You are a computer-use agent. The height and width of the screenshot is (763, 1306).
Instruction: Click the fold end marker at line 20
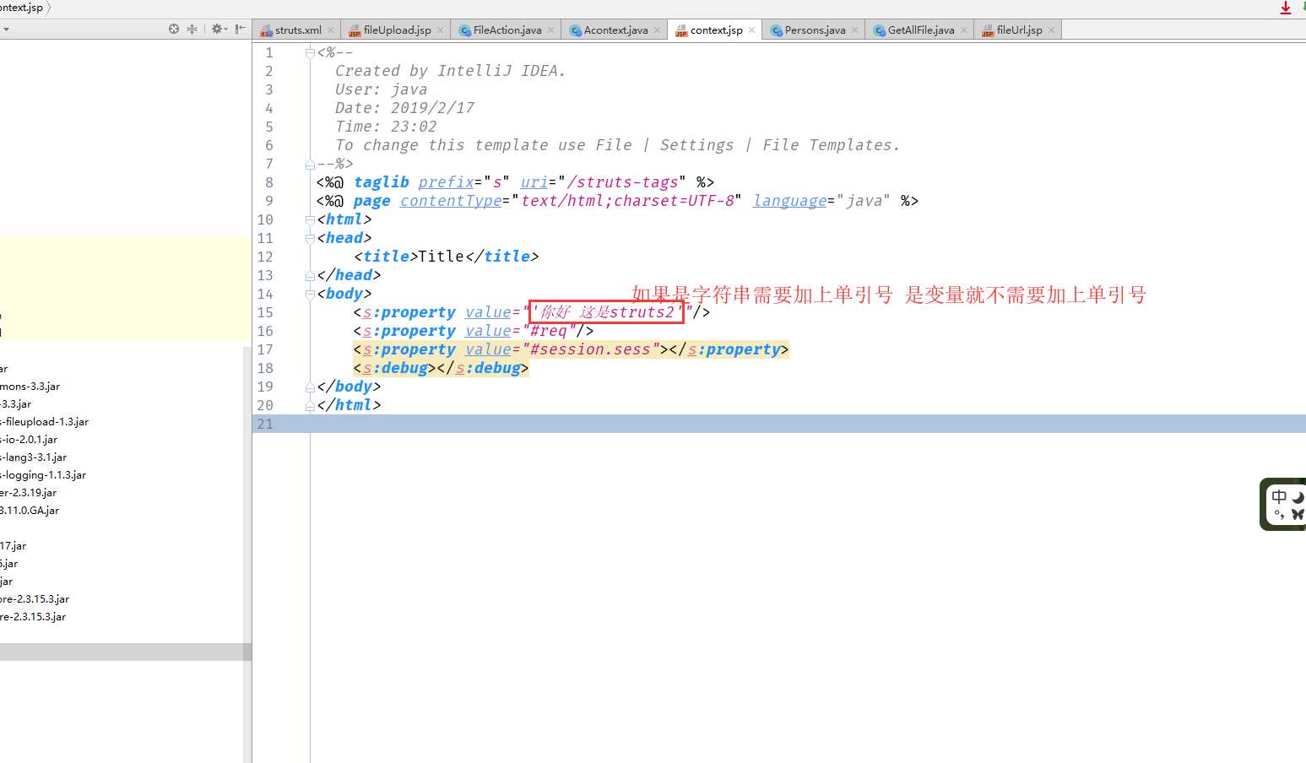pos(310,405)
